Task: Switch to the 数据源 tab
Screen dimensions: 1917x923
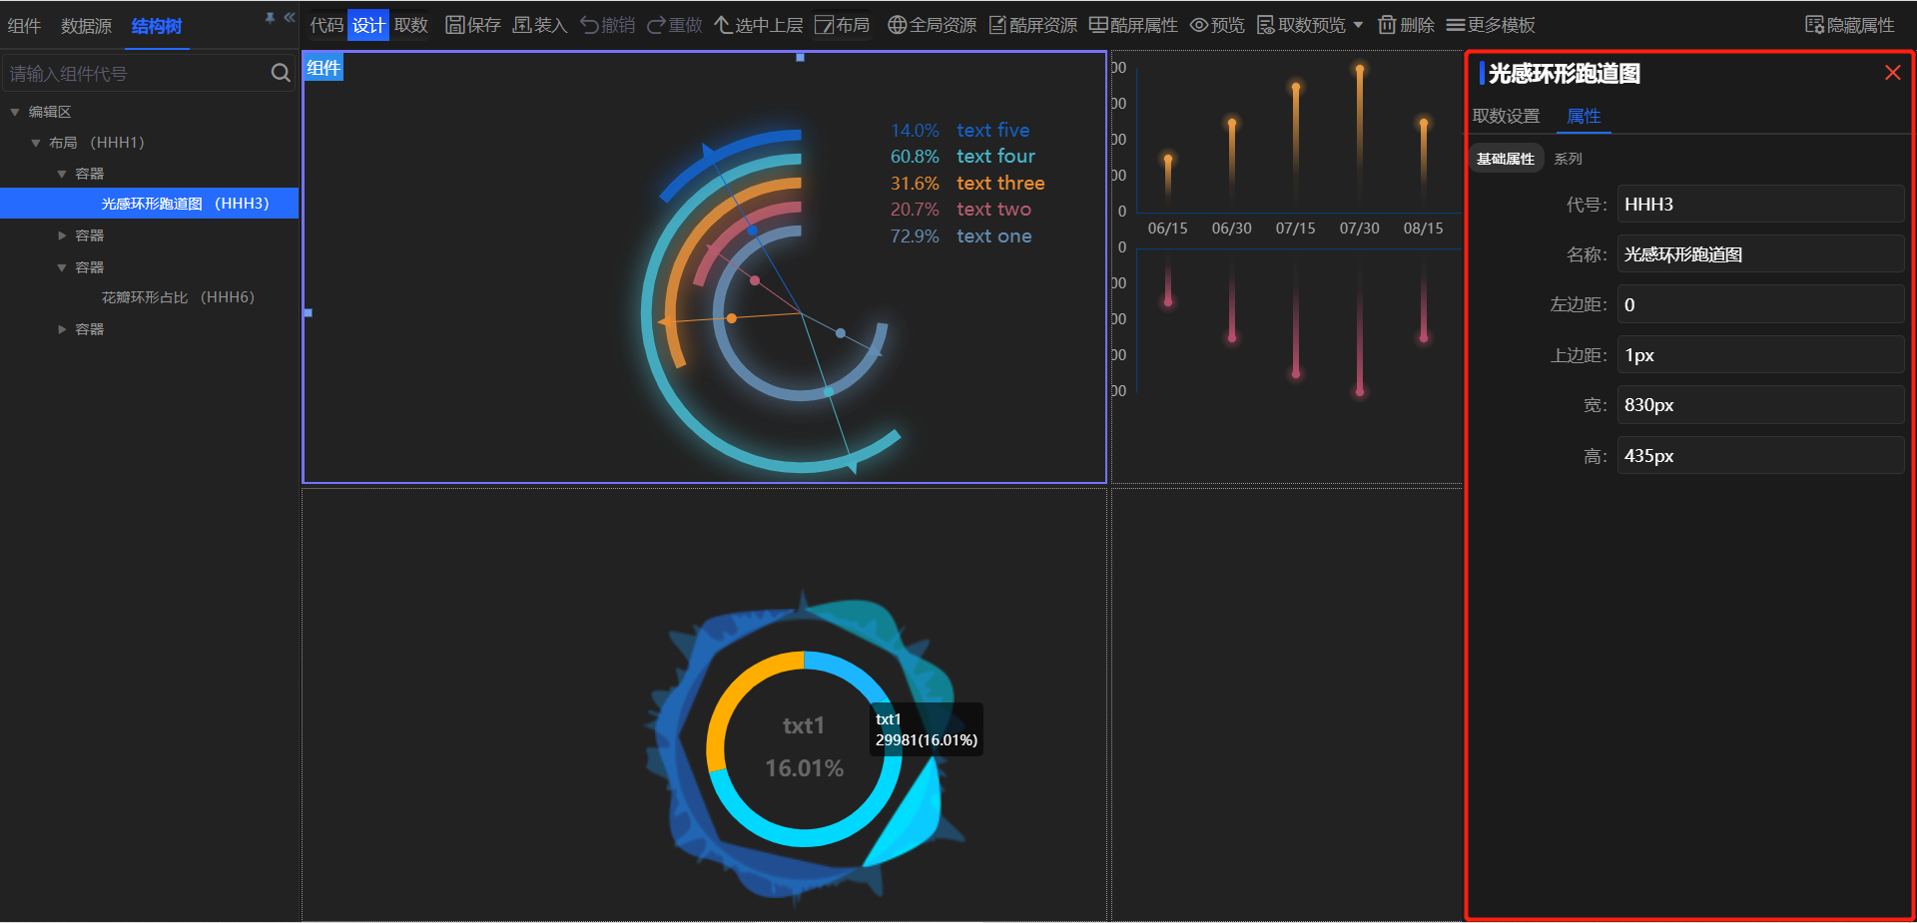Action: coord(86,26)
